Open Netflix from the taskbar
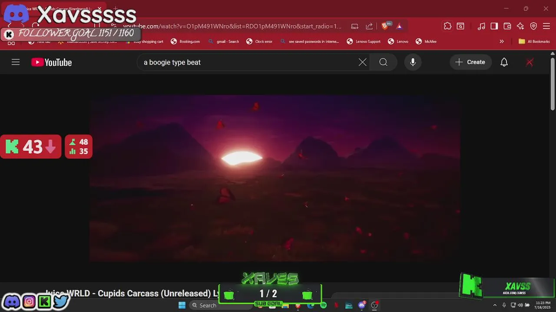 (x=336, y=305)
